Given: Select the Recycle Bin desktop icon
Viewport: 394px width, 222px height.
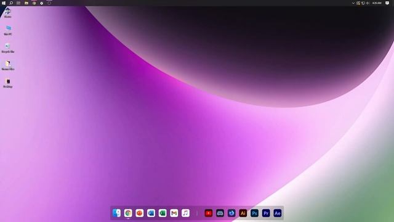Looking at the screenshot, I should point(8,48).
